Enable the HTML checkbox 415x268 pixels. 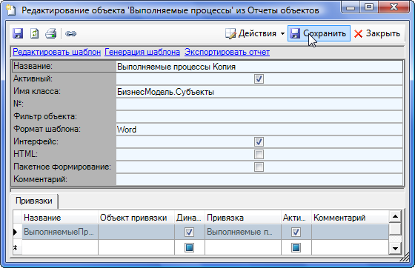pos(259,154)
